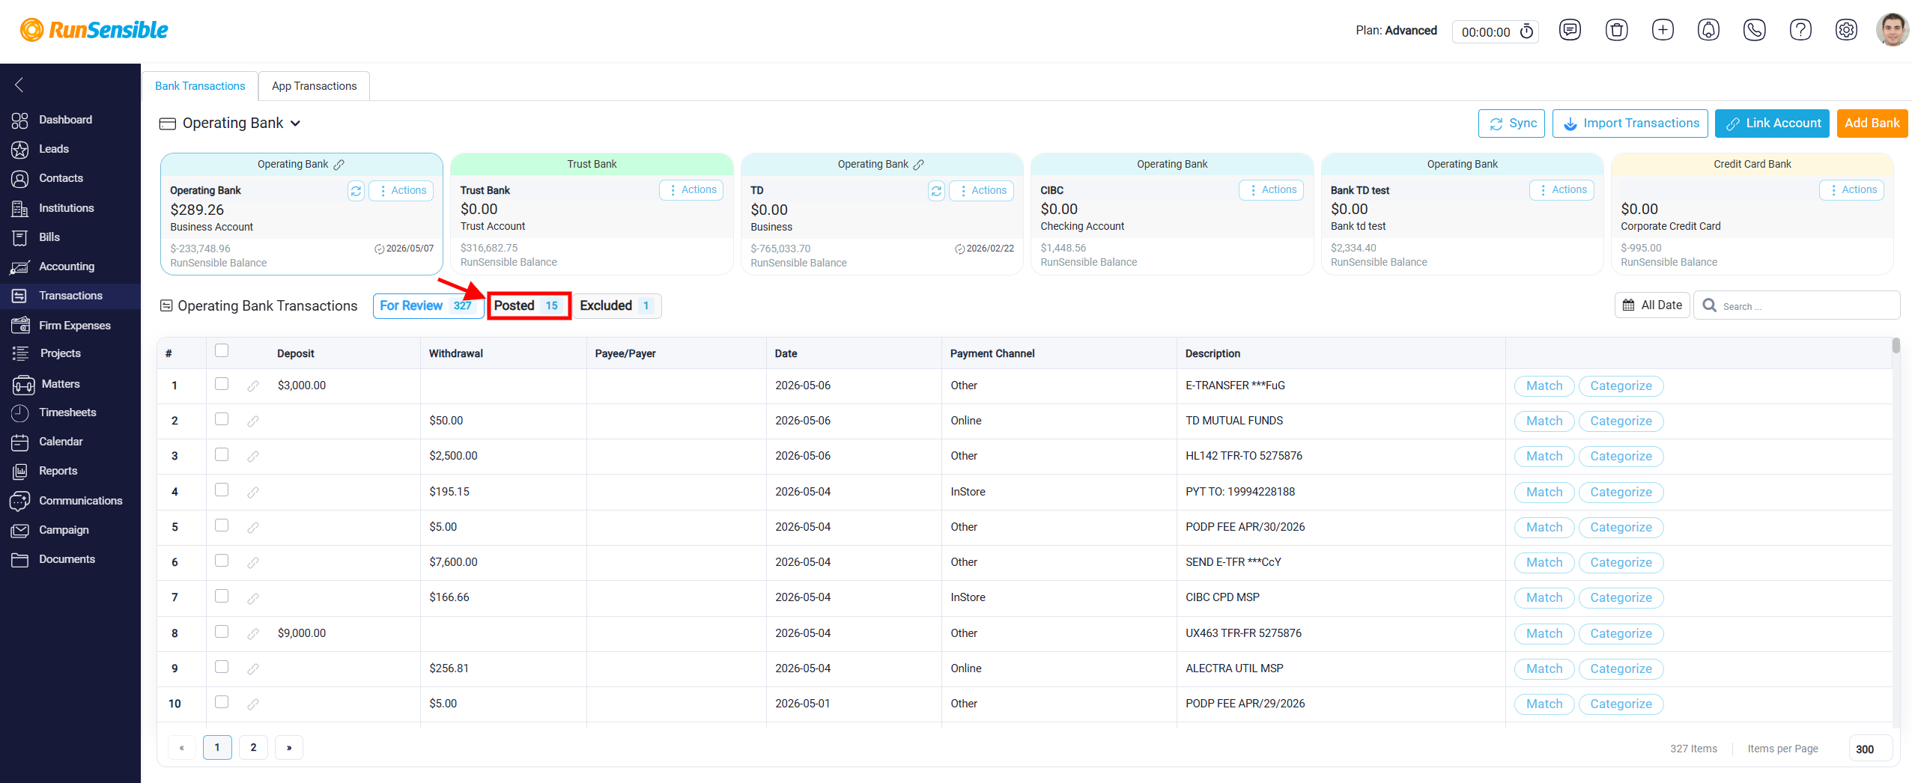Image resolution: width=1912 pixels, height=783 pixels.
Task: Click the phone call icon in header
Action: (1755, 30)
